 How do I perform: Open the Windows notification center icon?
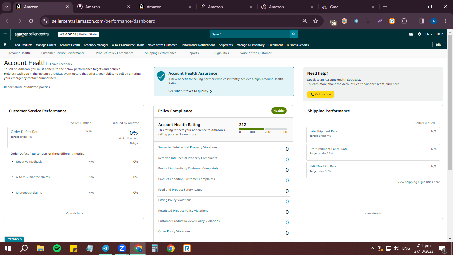(442, 248)
